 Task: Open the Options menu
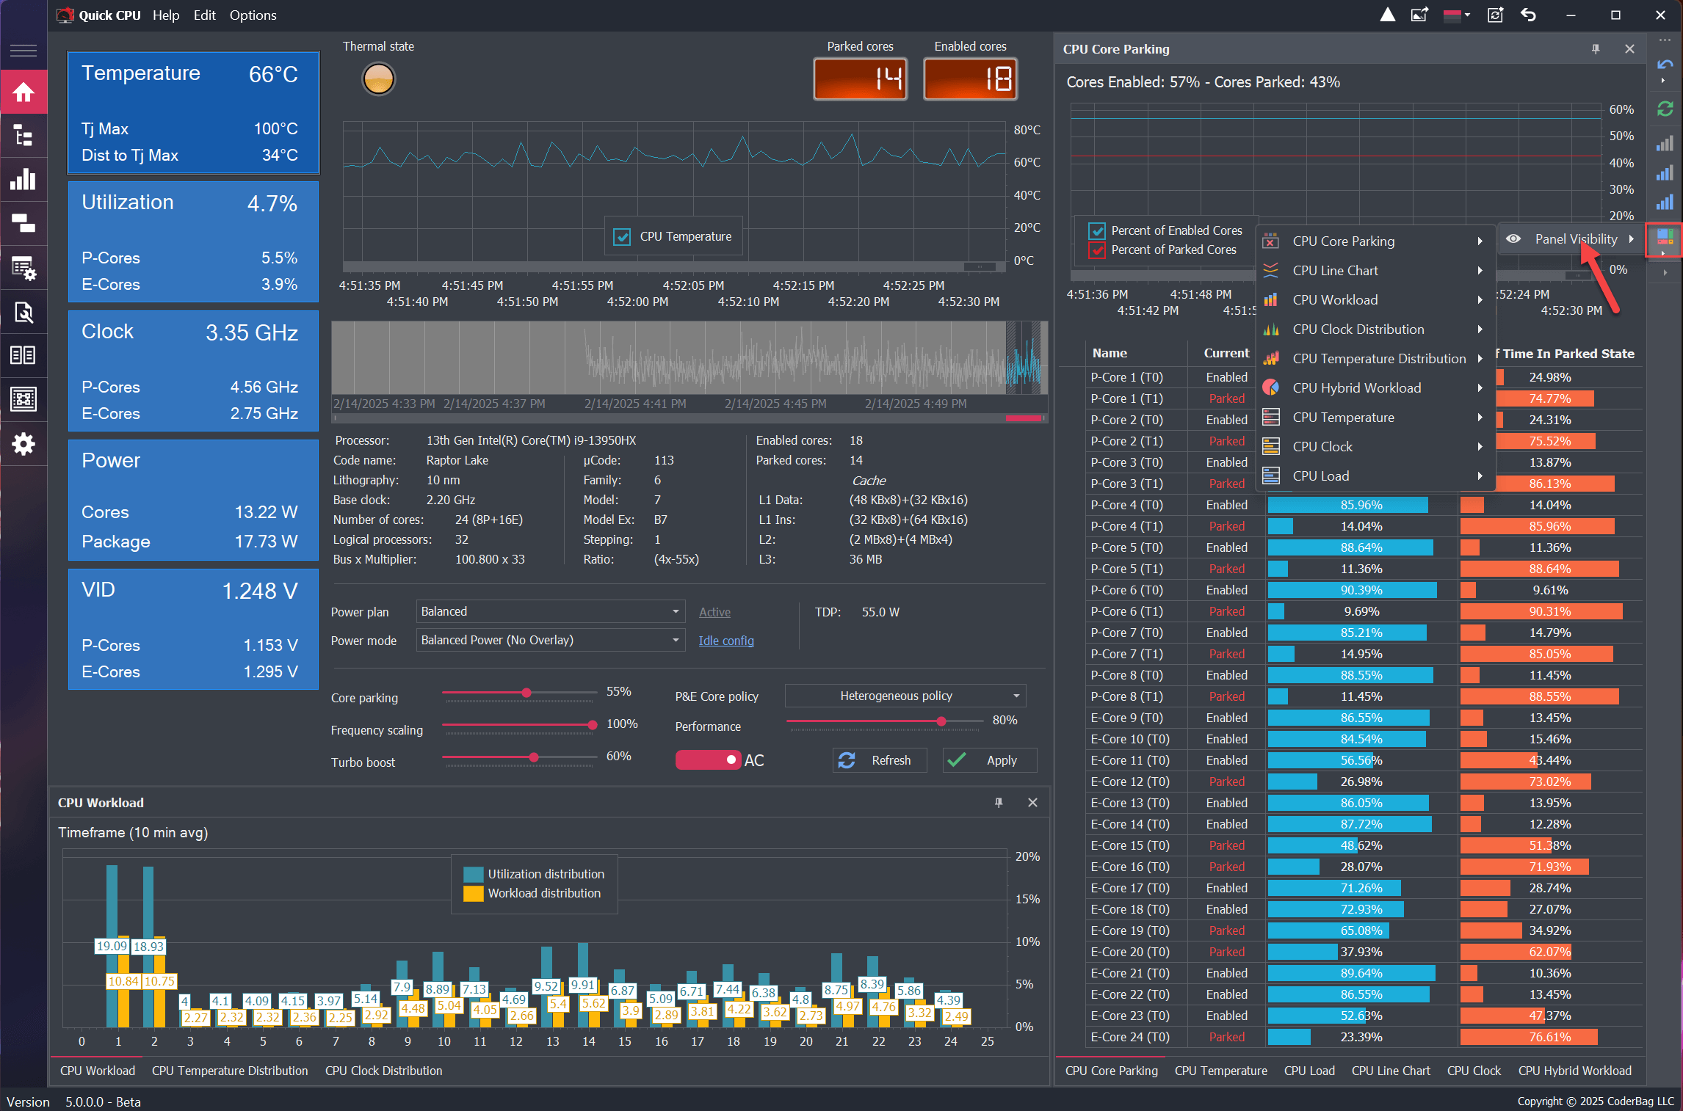point(253,15)
